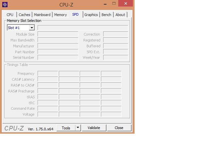209x165 pixels.
Task: Click the Slot #1 combo box text
Action: coord(18,28)
